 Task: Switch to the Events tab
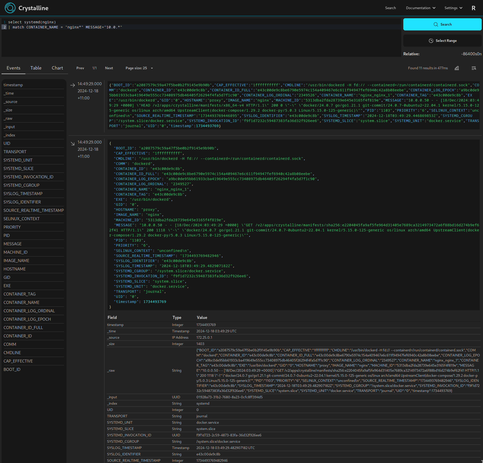click(x=13, y=68)
